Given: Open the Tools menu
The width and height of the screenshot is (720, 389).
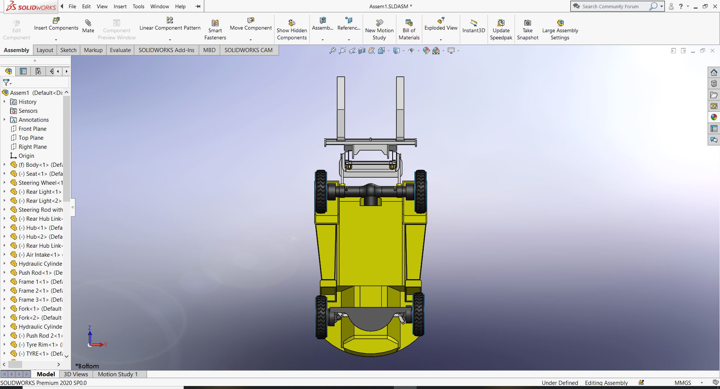Looking at the screenshot, I should tap(138, 6).
